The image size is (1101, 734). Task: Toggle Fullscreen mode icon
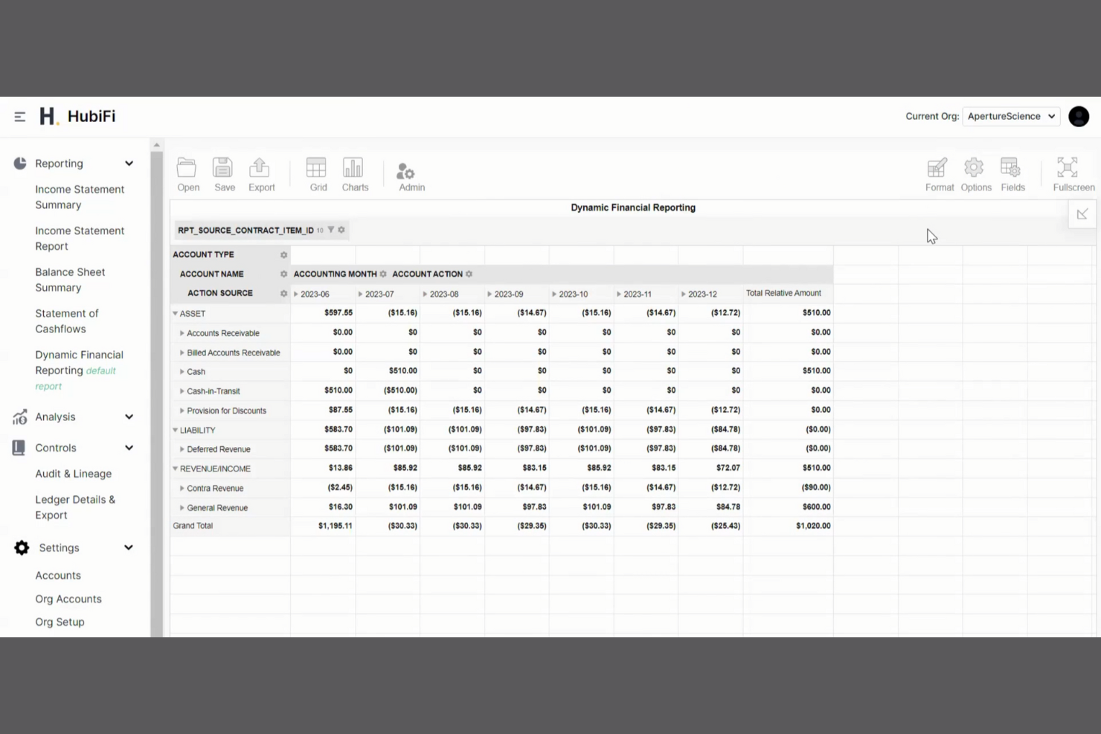[x=1073, y=175]
